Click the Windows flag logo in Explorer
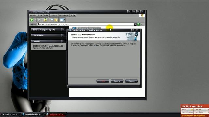The height and width of the screenshot is (117, 209). pyautogui.click(x=142, y=15)
